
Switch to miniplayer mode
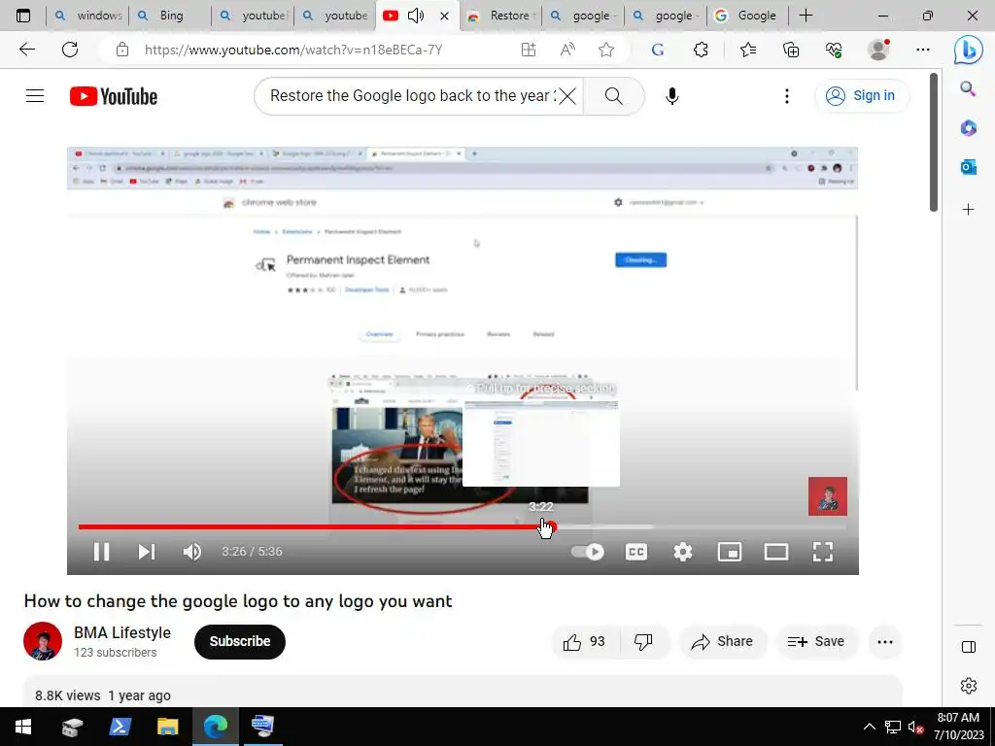[x=730, y=552]
